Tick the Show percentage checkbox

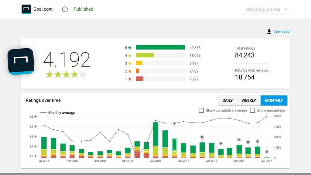pos(252,110)
